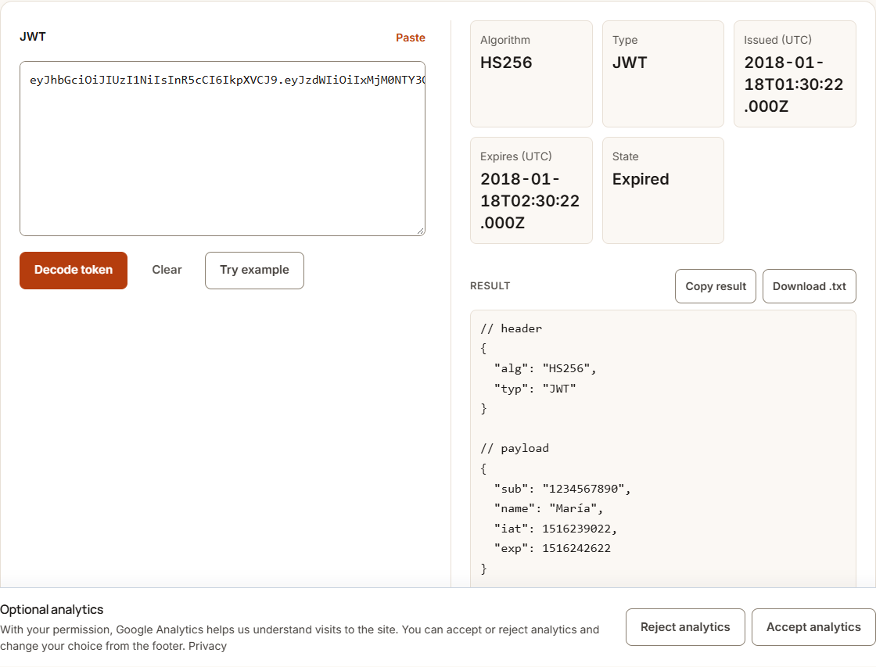Screen dimensions: 876x667
Task: Click the // header comment line
Action: tap(512, 328)
